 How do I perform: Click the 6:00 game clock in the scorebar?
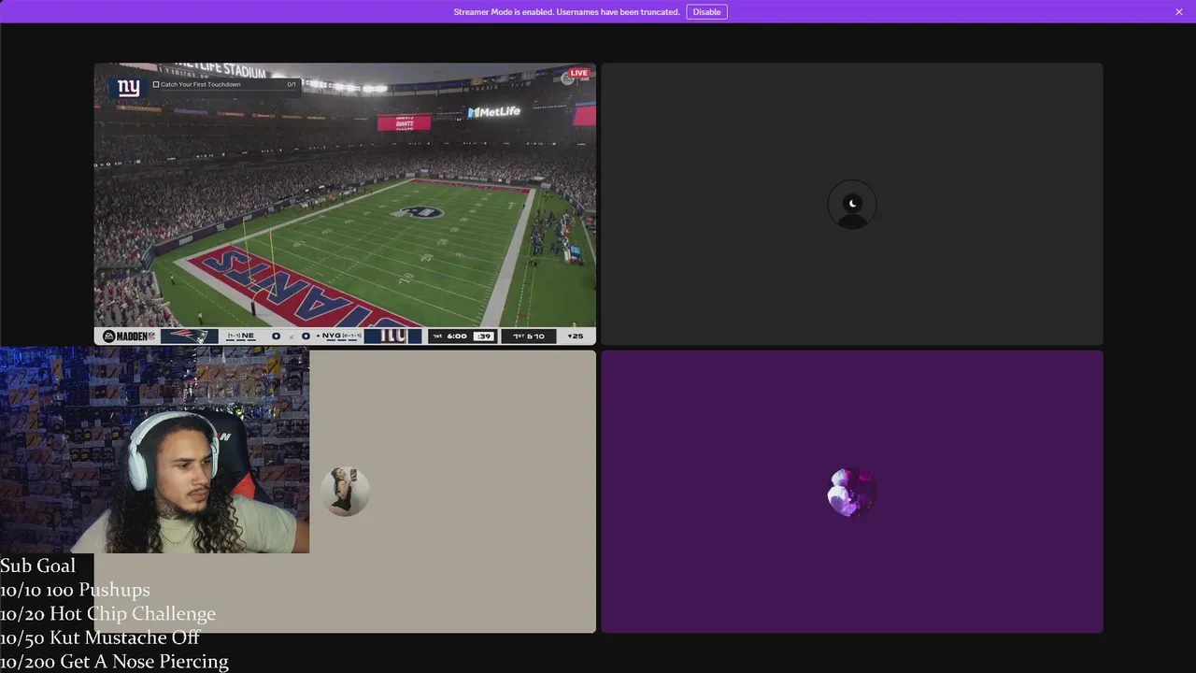coord(457,336)
